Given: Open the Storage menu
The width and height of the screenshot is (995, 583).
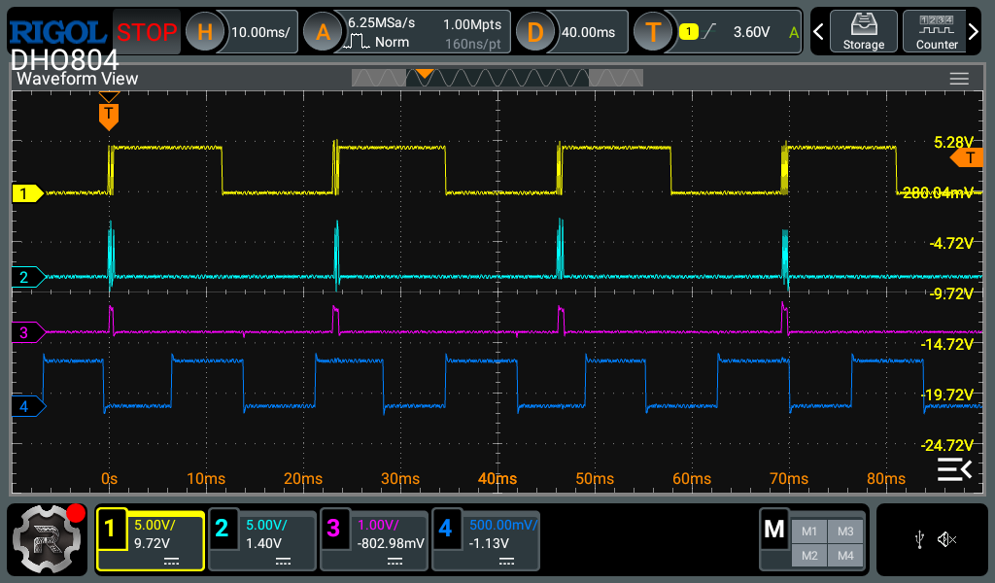Looking at the screenshot, I should [x=864, y=32].
